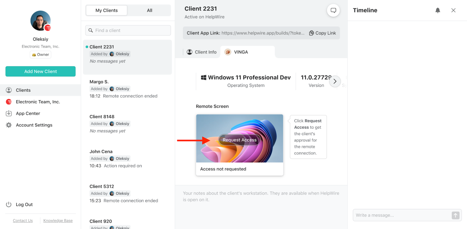
Task: Click Oleksiy's profile avatar
Action: (x=40, y=21)
